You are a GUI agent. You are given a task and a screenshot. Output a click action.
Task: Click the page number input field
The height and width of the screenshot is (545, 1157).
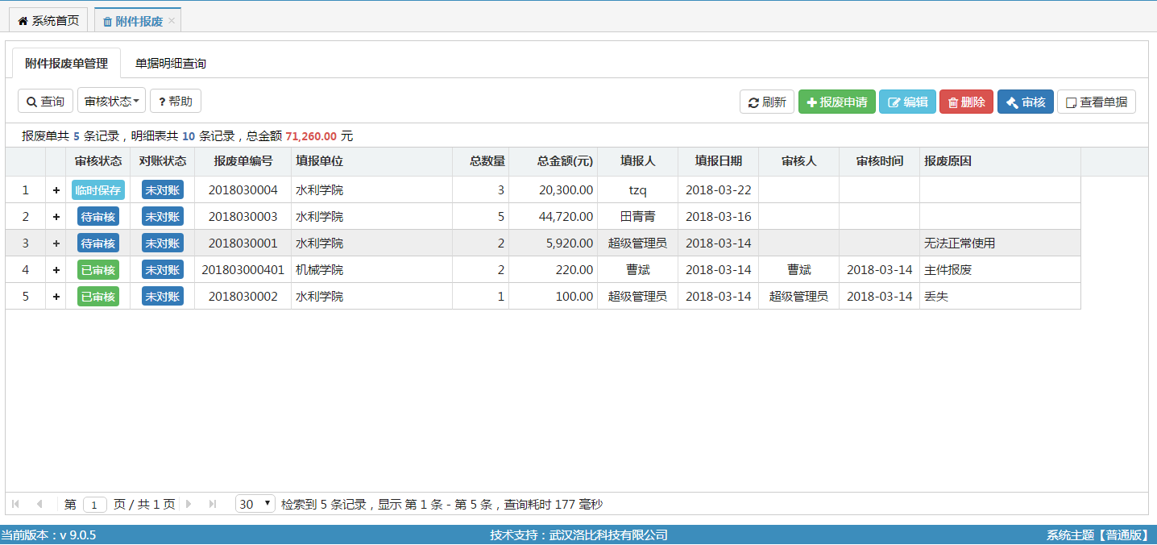click(x=94, y=505)
